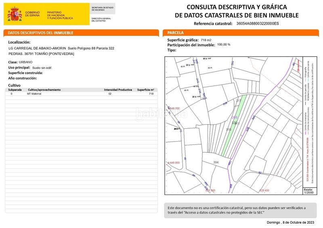Click parcel 310 label on map
Viewport: 323px width, 228px height.
(229, 130)
